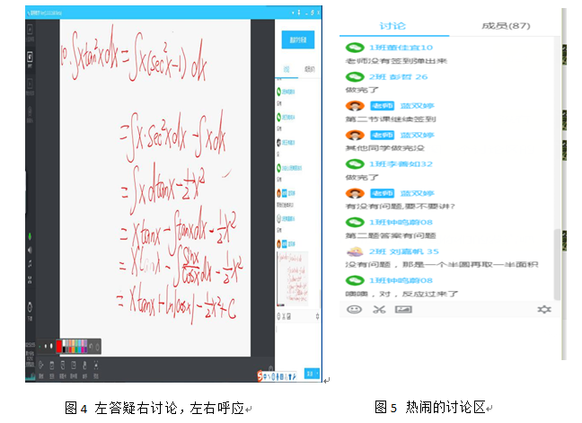Viewport: 582px width, 423px height.
Task: Select the large red current-color swatch
Action: [59, 346]
